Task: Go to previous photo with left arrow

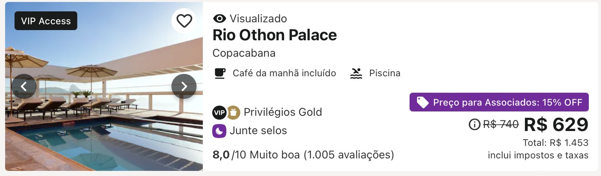Action: point(24,86)
